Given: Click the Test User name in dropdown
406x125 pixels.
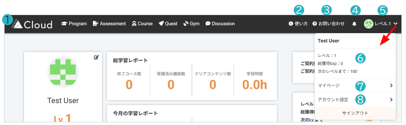Looking at the screenshot, I should pos(328,41).
